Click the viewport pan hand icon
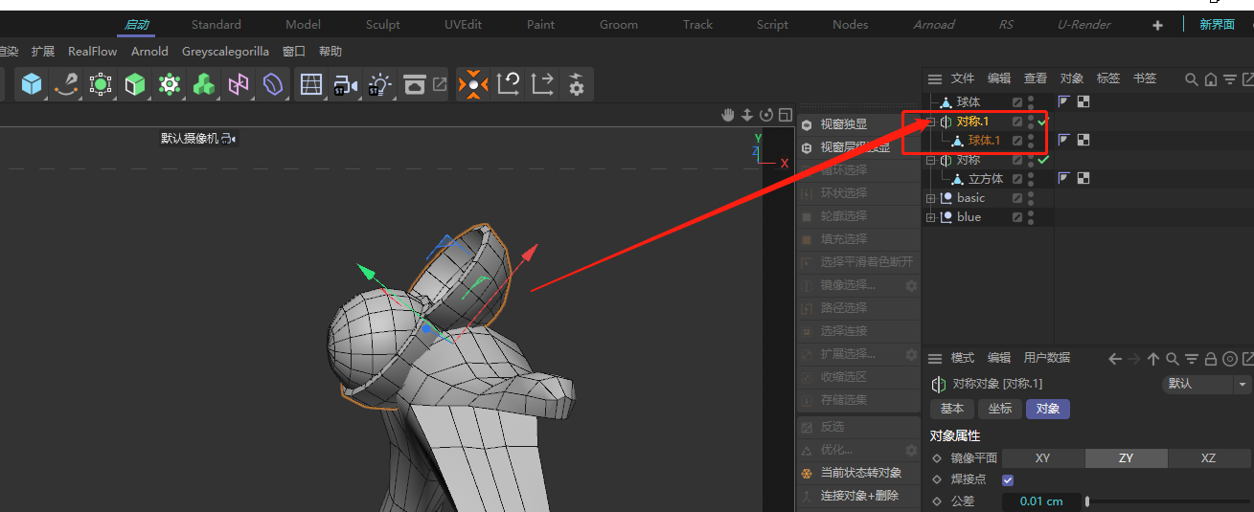Viewport: 1254px width, 512px height. tap(728, 116)
